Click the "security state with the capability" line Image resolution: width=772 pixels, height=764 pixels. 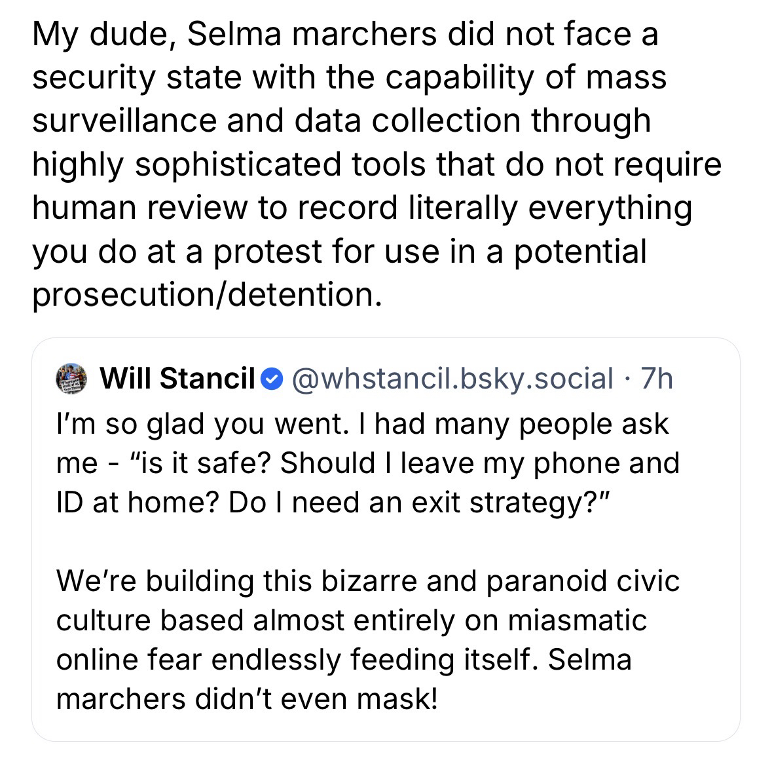click(x=349, y=77)
